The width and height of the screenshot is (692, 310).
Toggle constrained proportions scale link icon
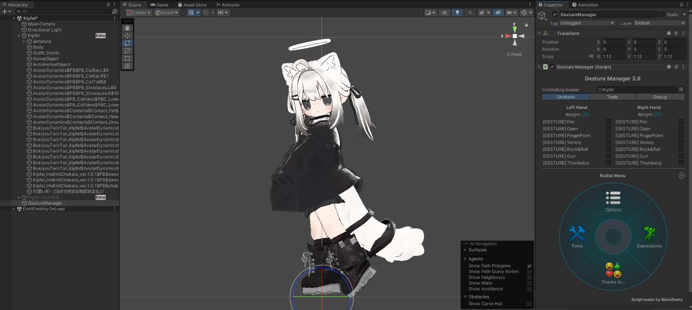pyautogui.click(x=591, y=56)
